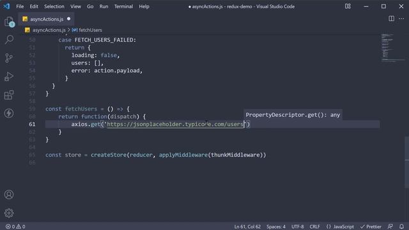Click the function(dispatch) text
This screenshot has height=230, width=409.
110,116
